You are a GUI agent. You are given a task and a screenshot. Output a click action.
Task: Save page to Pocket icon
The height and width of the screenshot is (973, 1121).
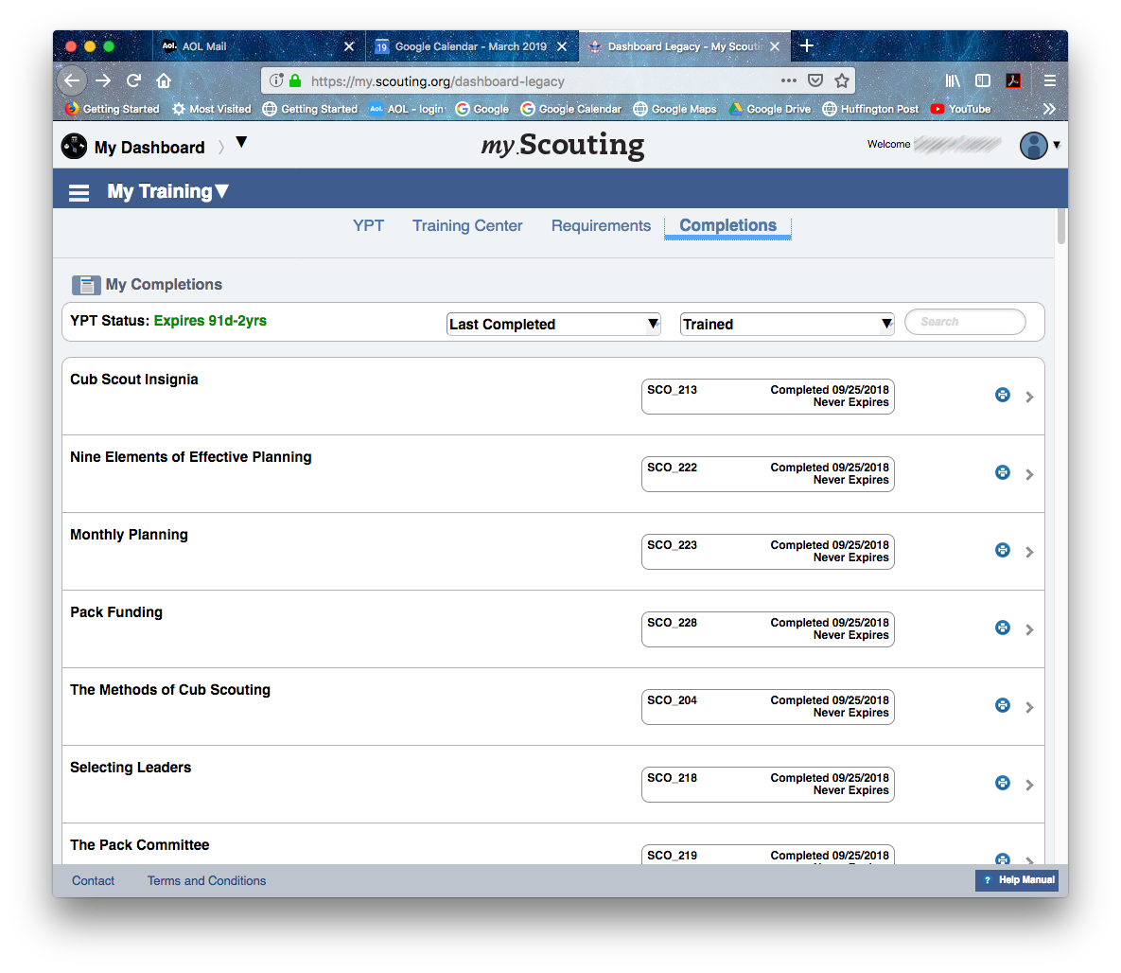click(x=815, y=80)
